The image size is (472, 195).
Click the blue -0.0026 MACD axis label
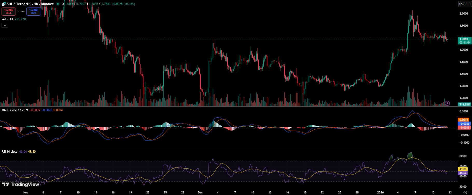[x=465, y=124]
